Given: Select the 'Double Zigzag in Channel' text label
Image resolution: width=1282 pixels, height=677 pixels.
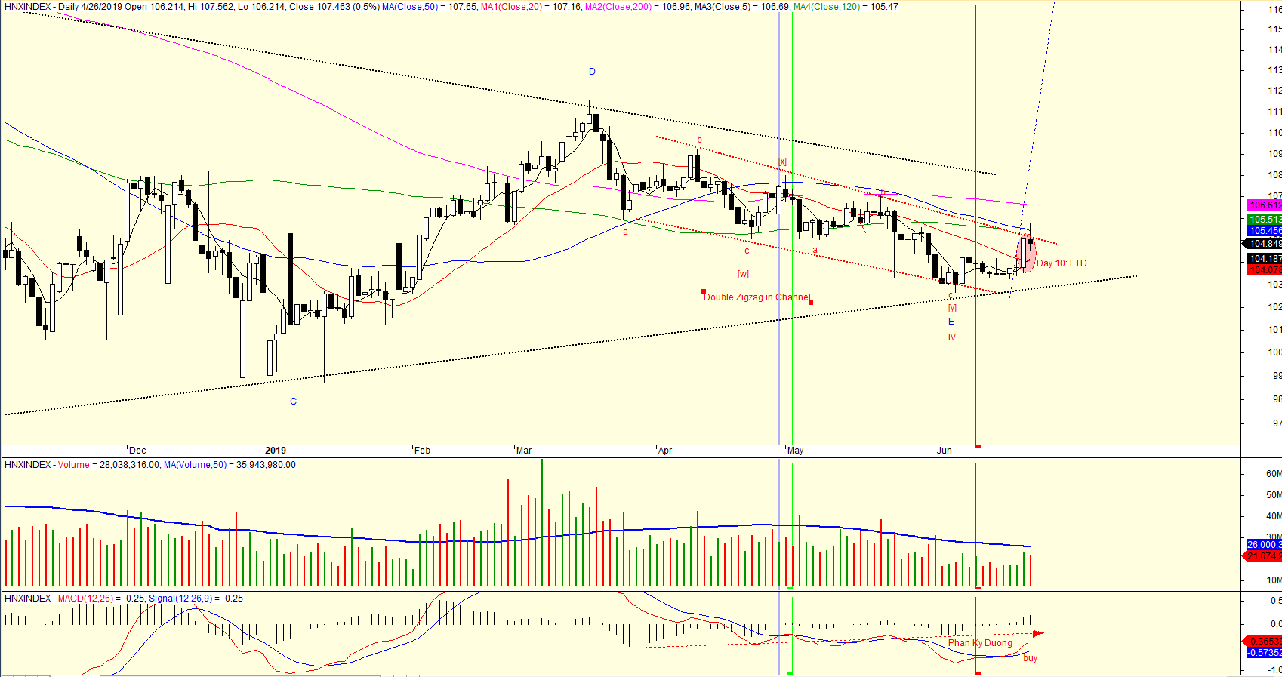Looking at the screenshot, I should tap(757, 297).
